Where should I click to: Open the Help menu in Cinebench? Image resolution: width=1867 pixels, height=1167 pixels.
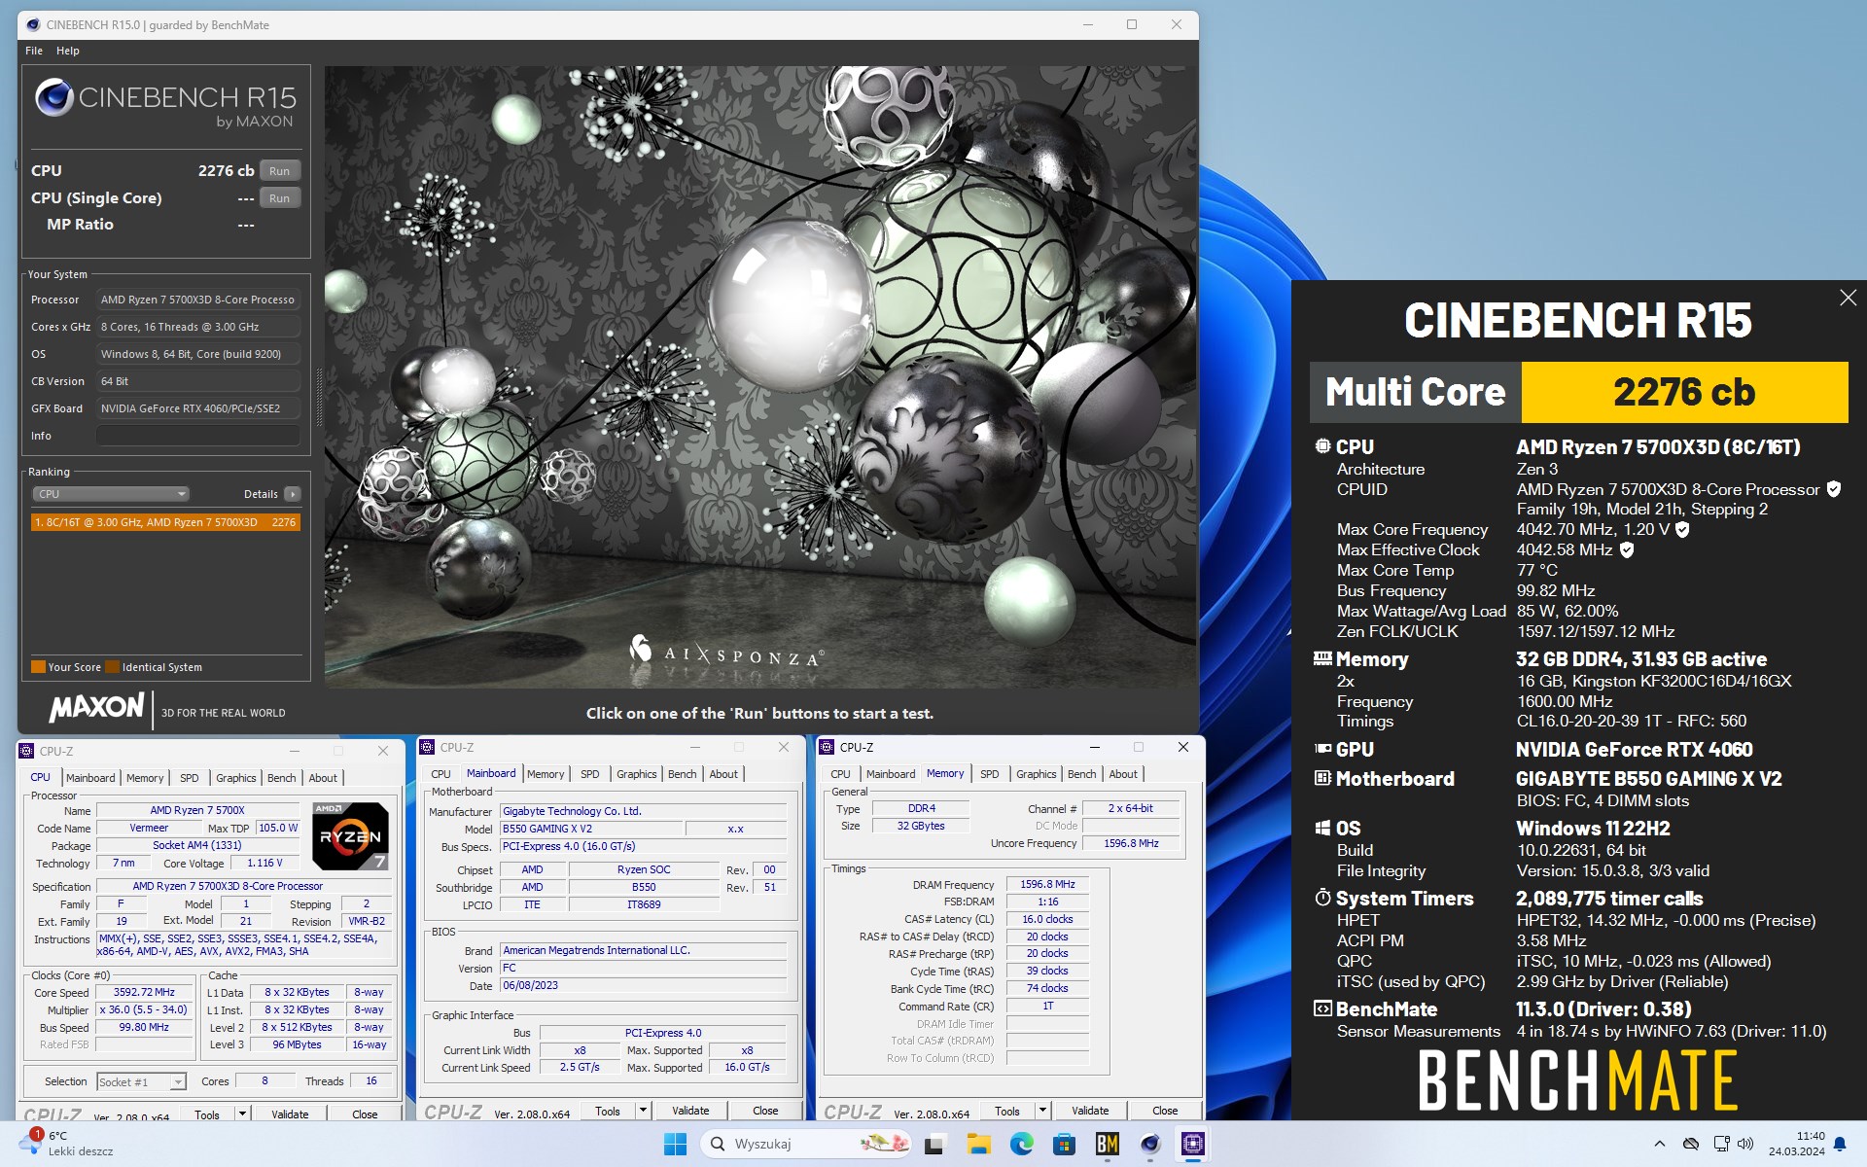(68, 51)
